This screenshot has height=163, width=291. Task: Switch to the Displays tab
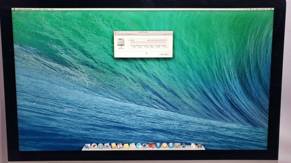123,34
